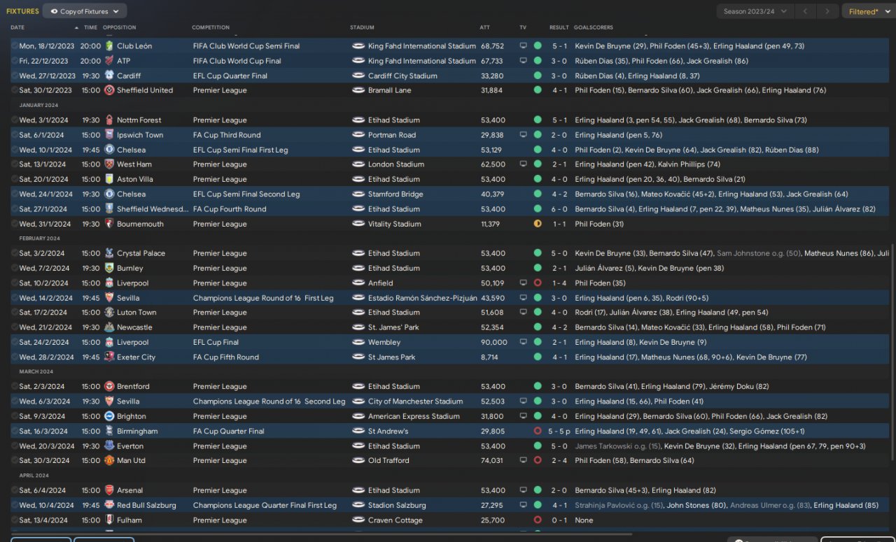Click the stadium icon next to Wembley
Screen dimensions: 896x542
[x=358, y=342]
